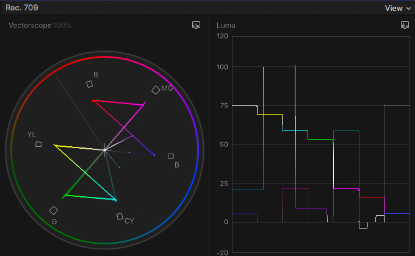Click the 75 luma scale label
Image resolution: width=415 pixels, height=256 pixels.
coord(224,105)
